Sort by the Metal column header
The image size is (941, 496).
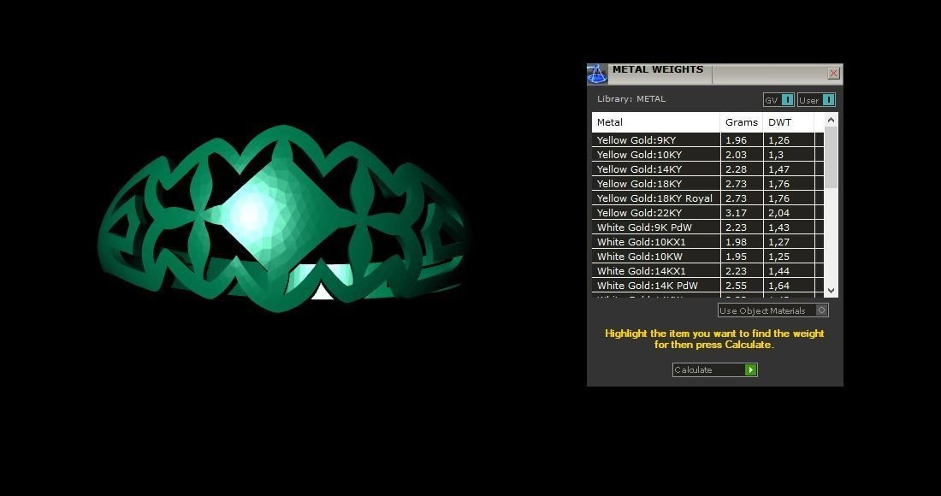(x=656, y=122)
